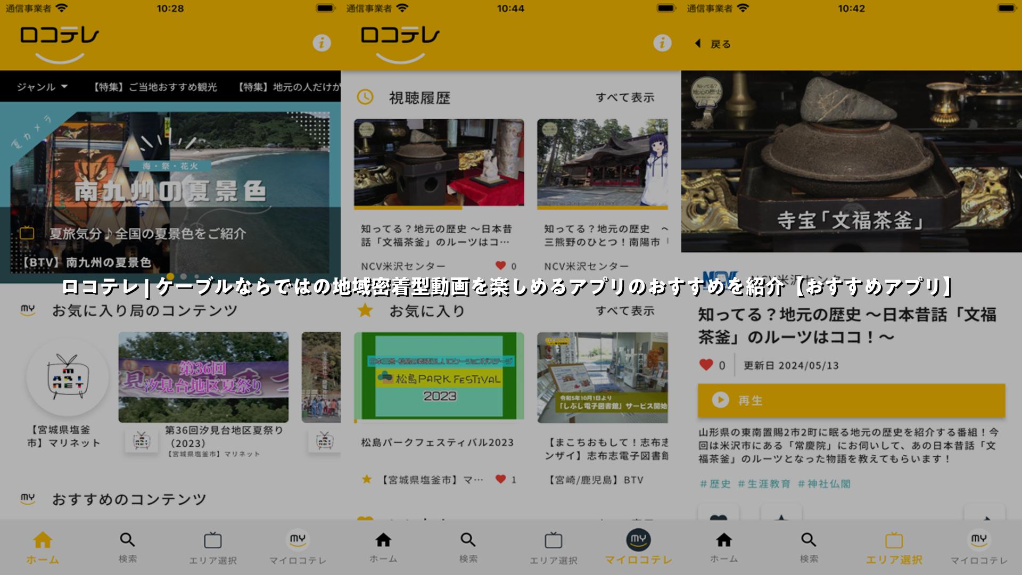This screenshot has width=1022, height=575.
Task: Open the ジャンル dropdown
Action: pyautogui.click(x=42, y=87)
